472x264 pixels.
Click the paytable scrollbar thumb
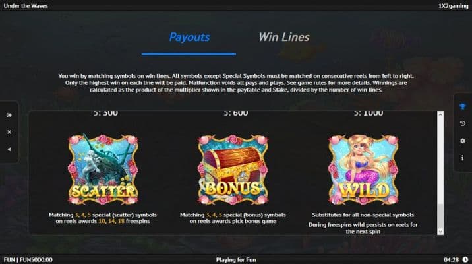(440, 216)
